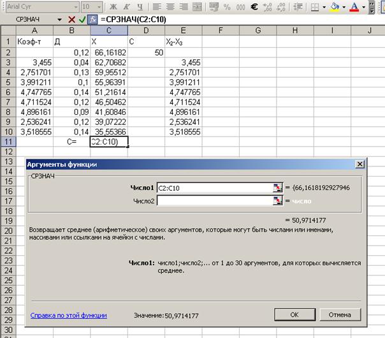Click the formula bar text
This screenshot has height=338, width=385.
pos(133,19)
